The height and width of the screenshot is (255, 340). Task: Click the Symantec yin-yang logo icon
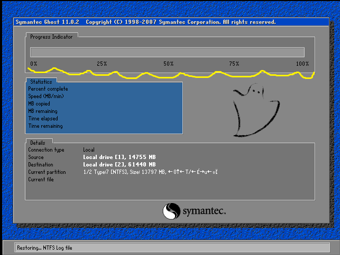[x=172, y=211]
